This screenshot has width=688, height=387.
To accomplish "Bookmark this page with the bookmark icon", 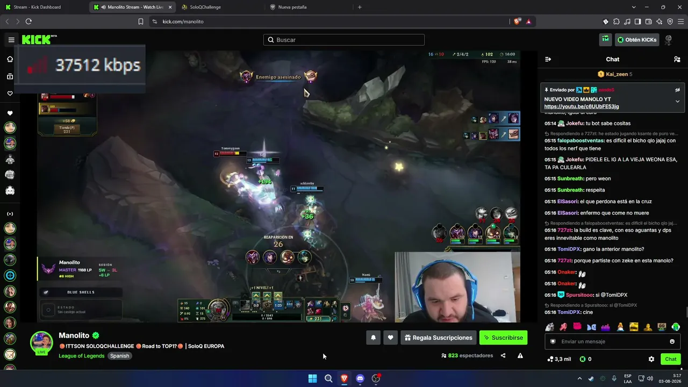I will 141,21.
